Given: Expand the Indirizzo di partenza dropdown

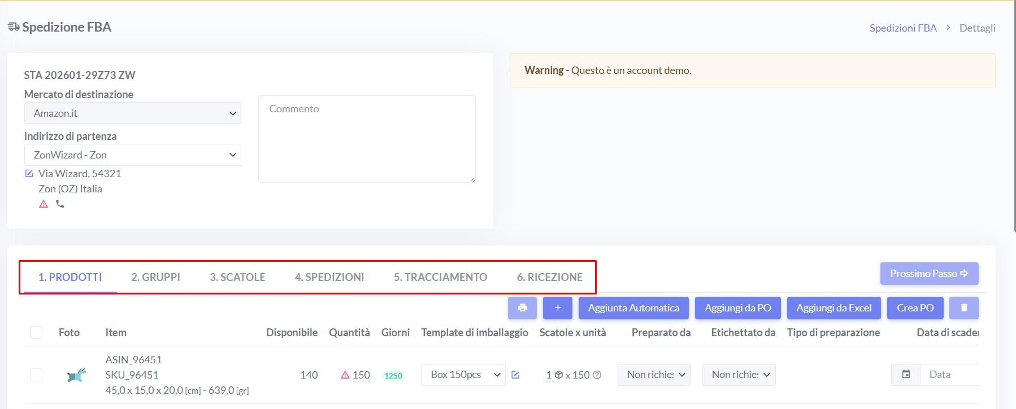Looking at the screenshot, I should coord(132,155).
